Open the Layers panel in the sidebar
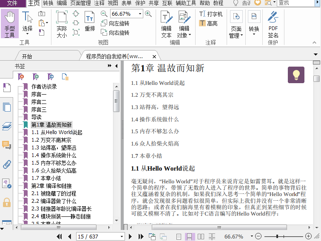Screen dimensions: 321x241 click(7, 126)
